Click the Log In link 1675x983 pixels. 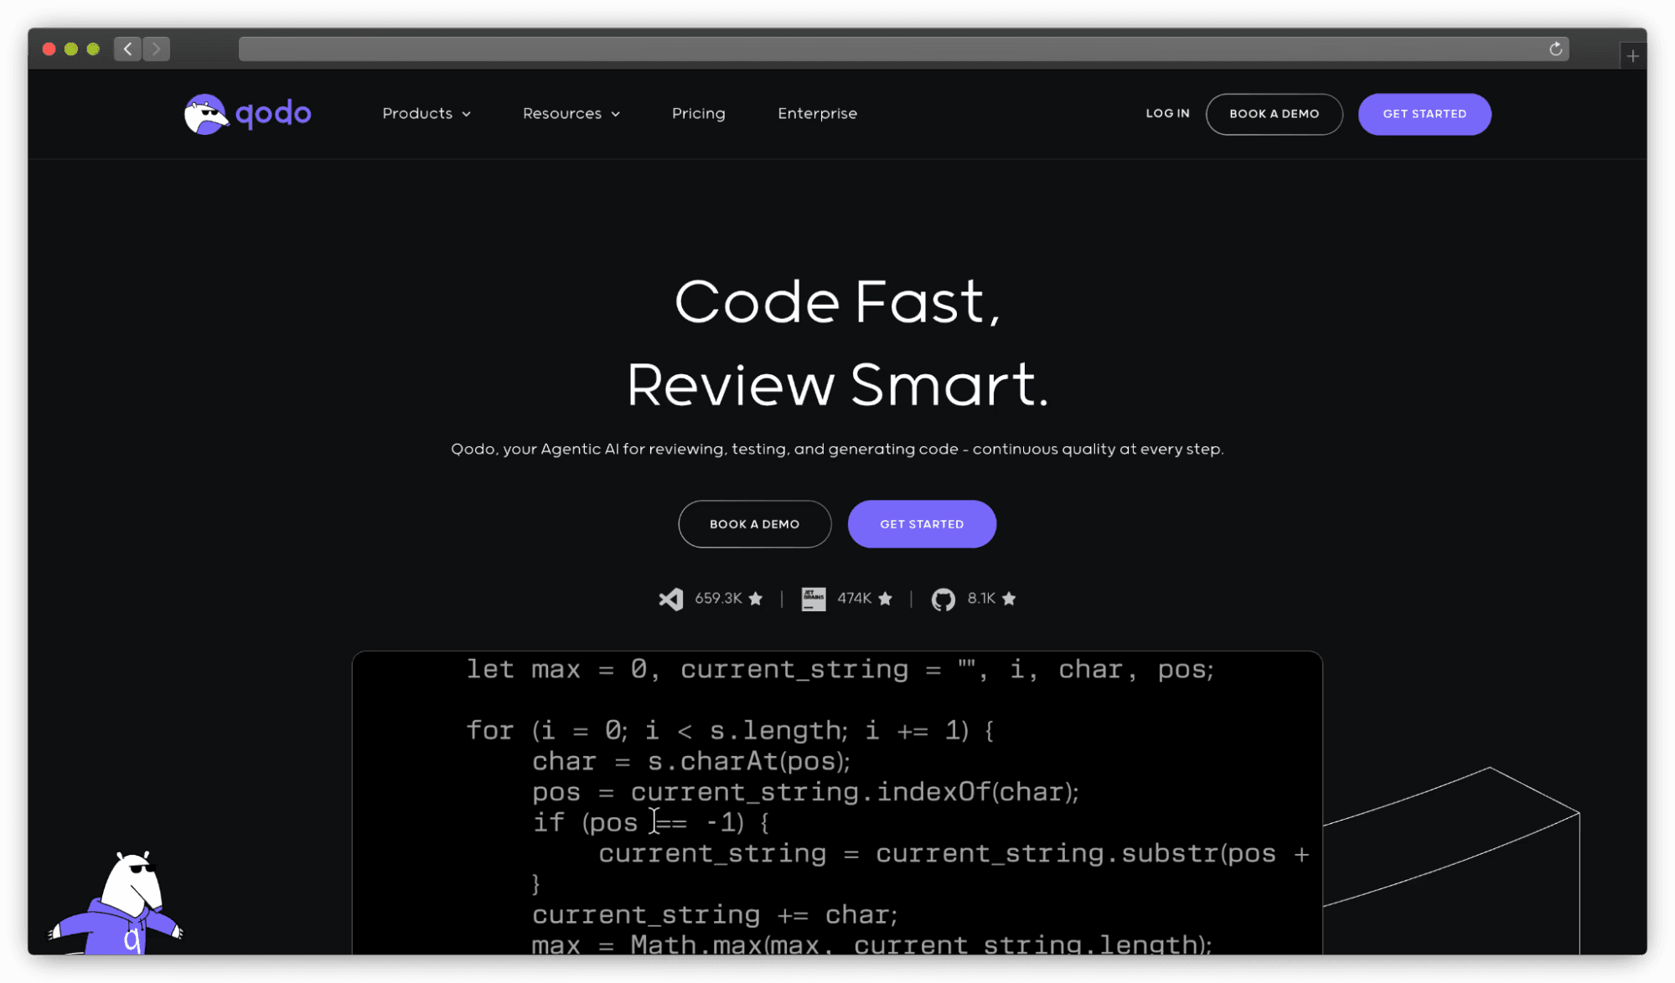1167,114
